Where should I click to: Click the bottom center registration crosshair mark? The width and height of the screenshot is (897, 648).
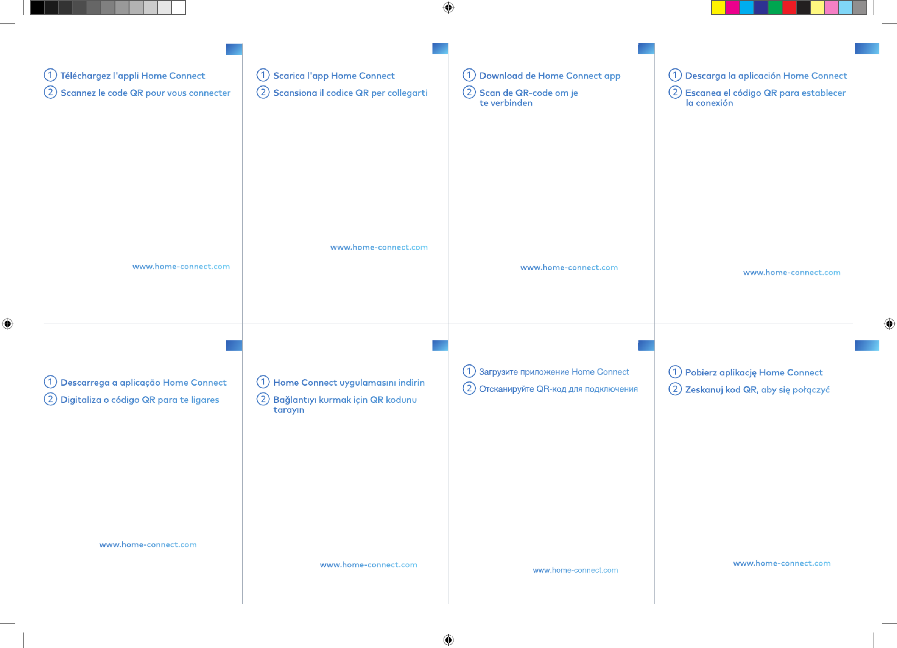448,640
